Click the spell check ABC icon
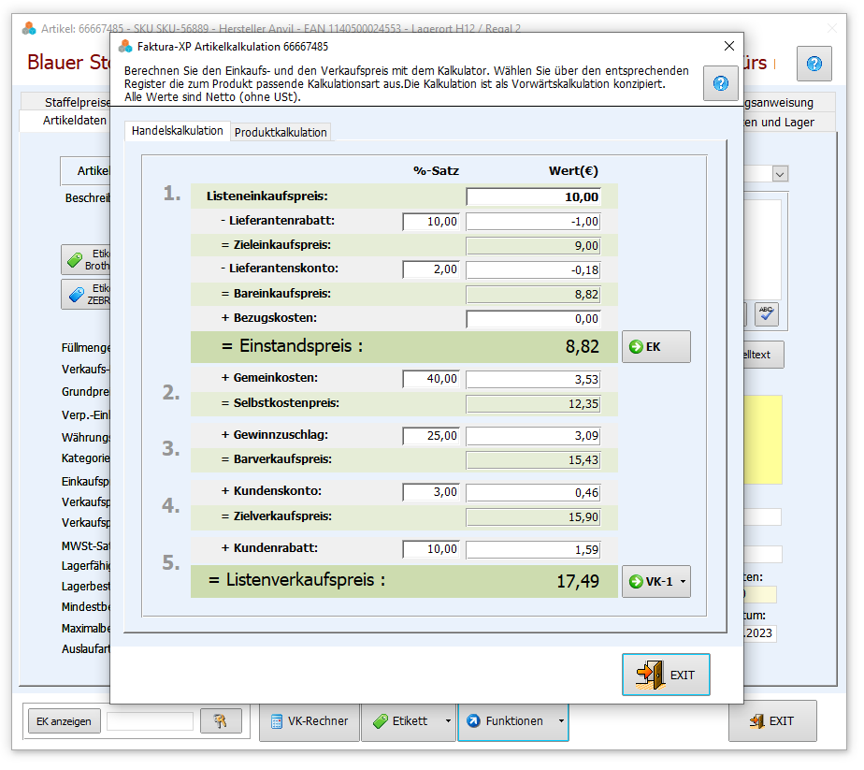Screen dimensions: 864x770 tap(767, 314)
